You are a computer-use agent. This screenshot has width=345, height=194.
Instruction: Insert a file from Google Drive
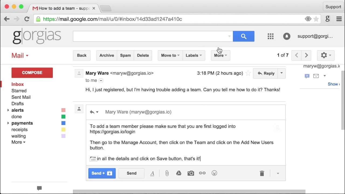(x=179, y=173)
